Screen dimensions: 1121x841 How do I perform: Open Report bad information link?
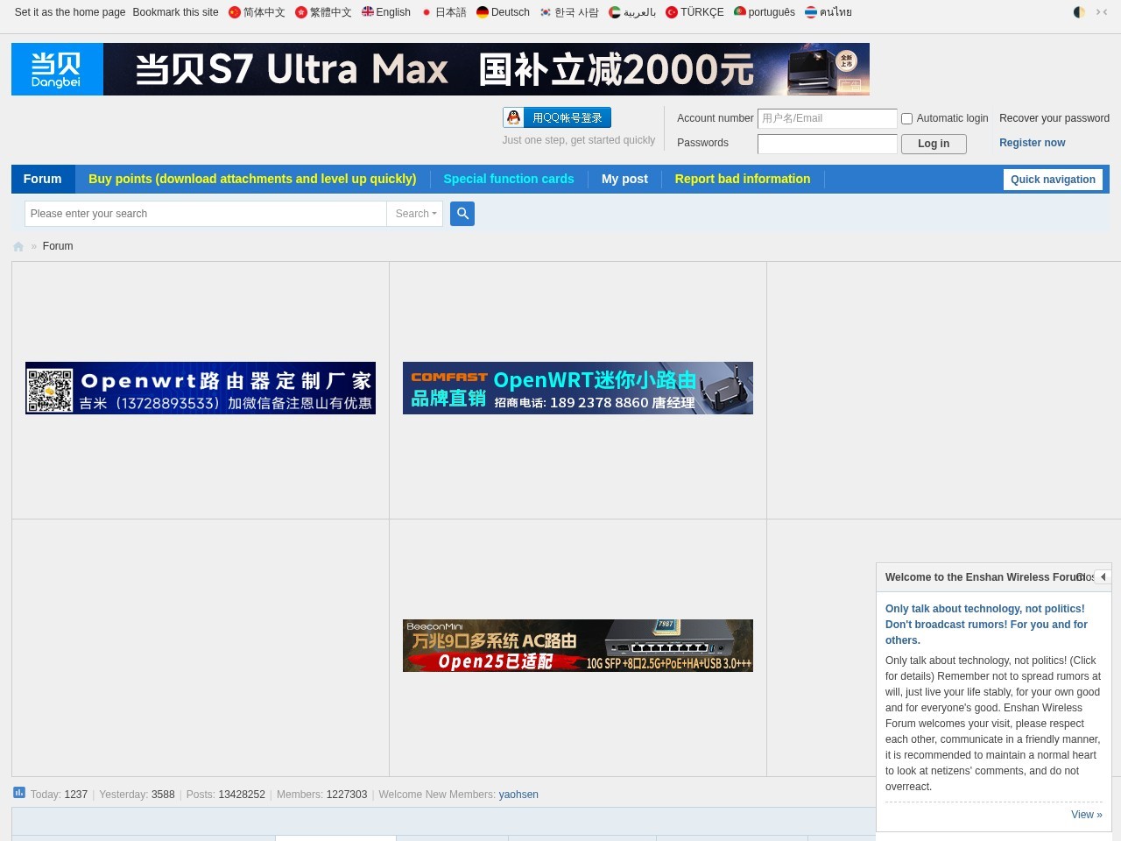pos(743,179)
